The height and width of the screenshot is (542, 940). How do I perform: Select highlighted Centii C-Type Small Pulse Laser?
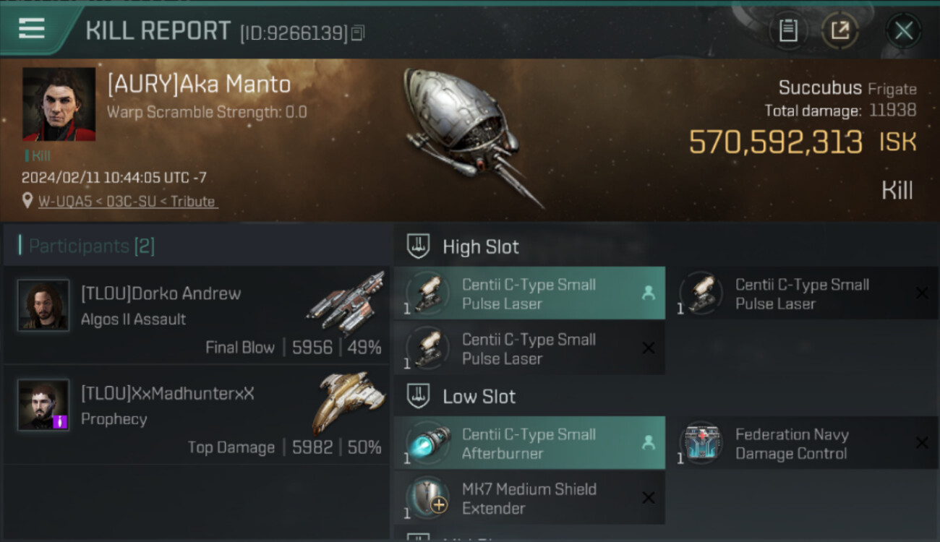point(529,293)
